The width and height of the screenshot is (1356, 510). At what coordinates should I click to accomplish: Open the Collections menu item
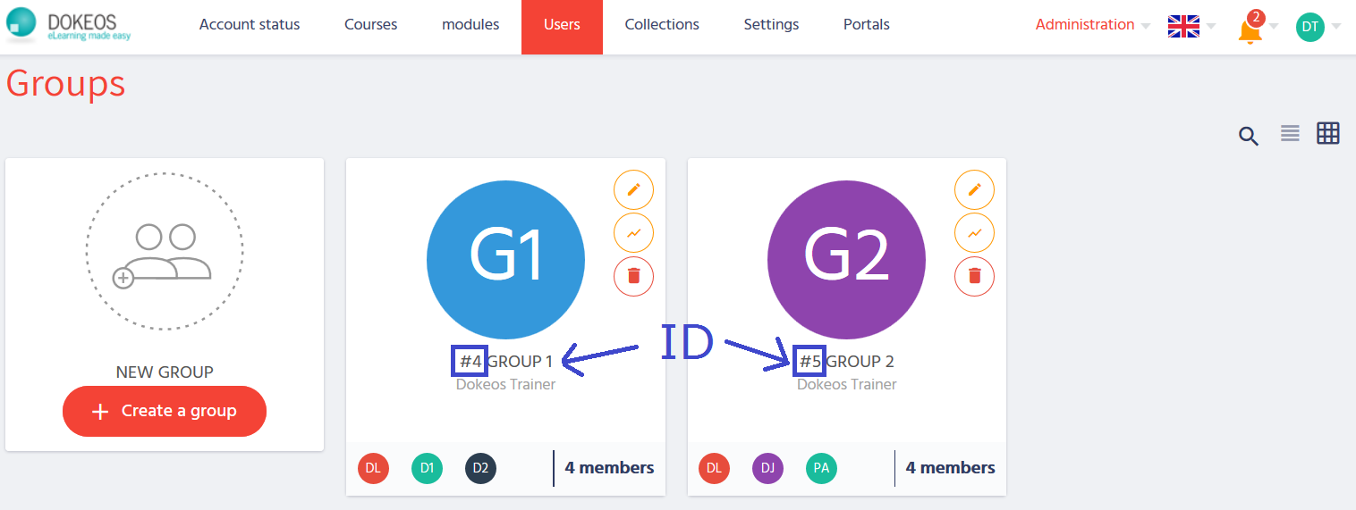(662, 25)
